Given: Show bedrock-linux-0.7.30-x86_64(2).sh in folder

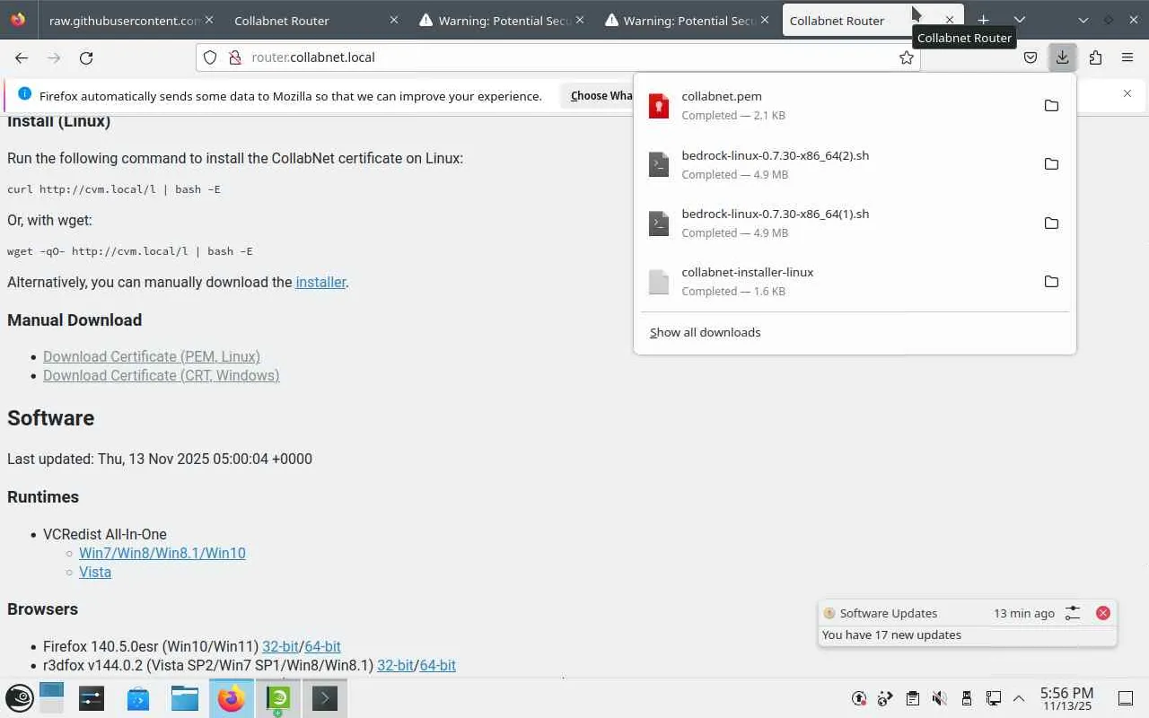Looking at the screenshot, I should (x=1051, y=164).
